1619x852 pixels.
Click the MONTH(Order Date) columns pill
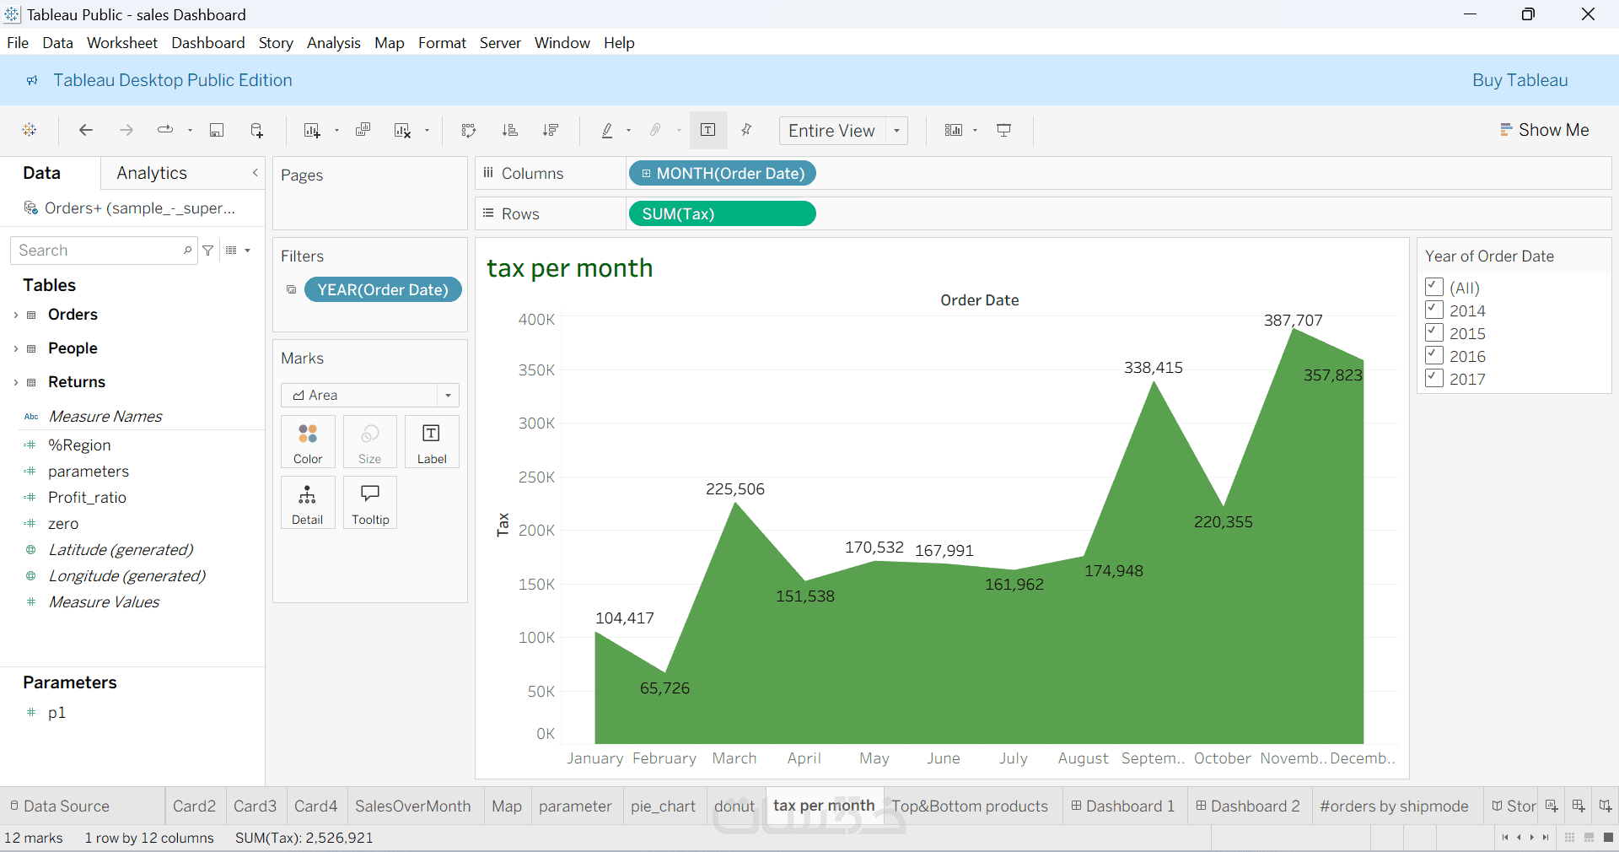click(723, 173)
